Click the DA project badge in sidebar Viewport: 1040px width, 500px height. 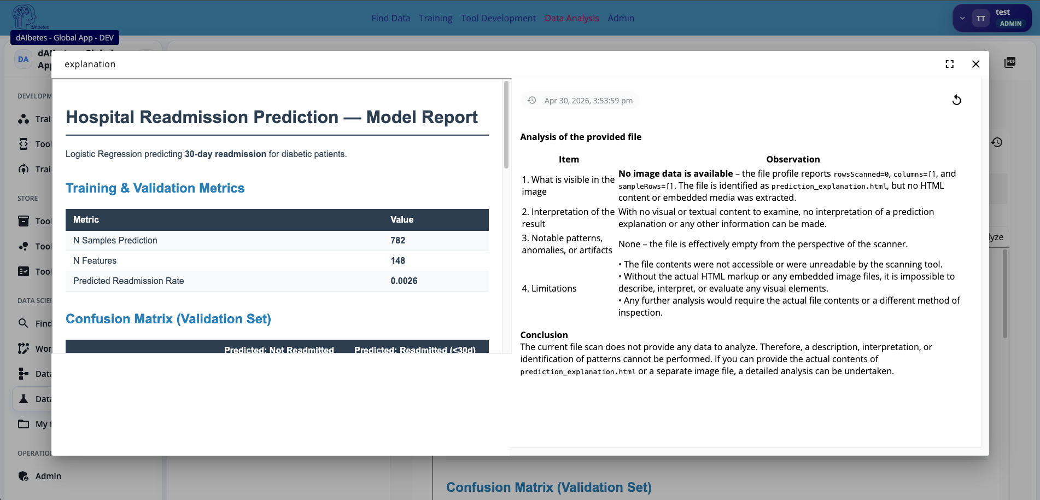point(23,59)
